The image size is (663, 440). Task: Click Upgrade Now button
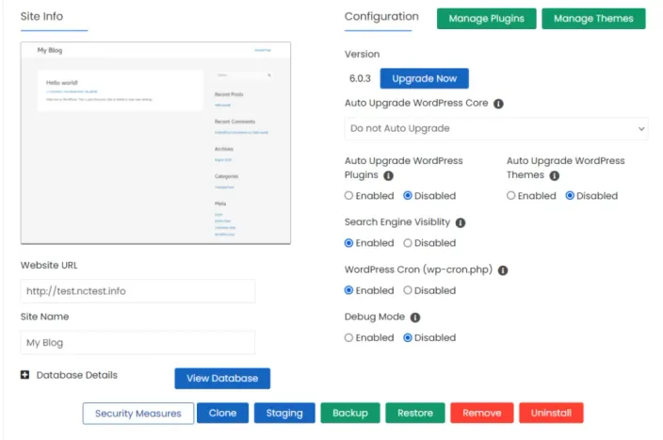[x=424, y=78]
